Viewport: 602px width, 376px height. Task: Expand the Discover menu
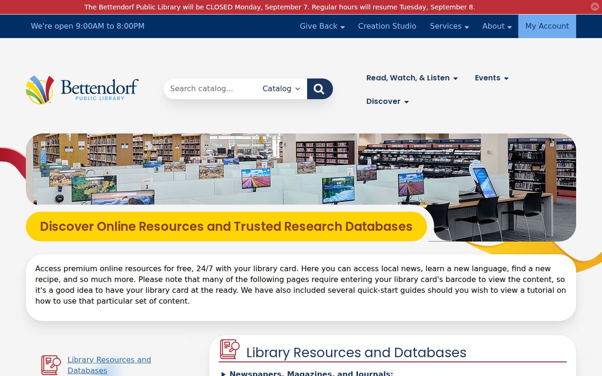tap(388, 102)
